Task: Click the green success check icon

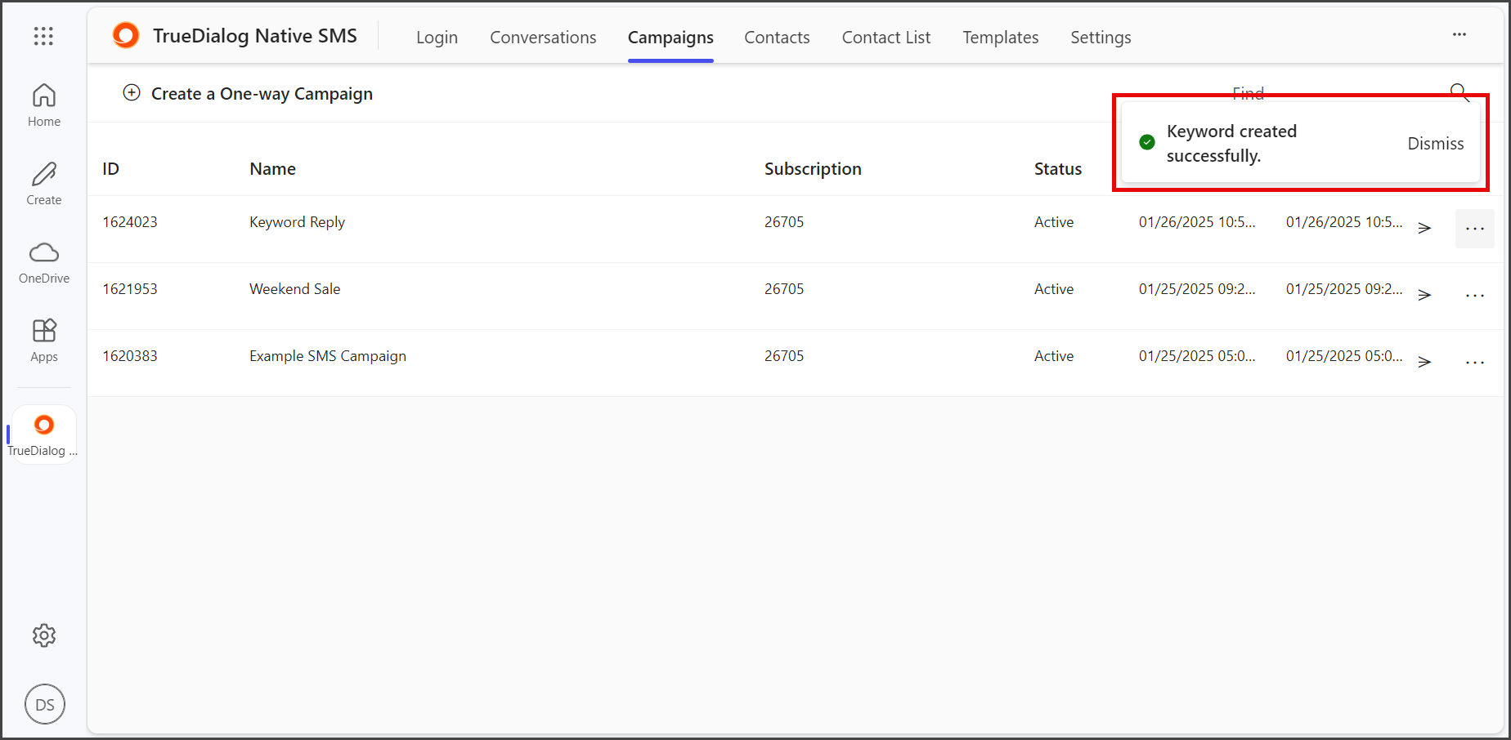Action: pos(1147,142)
